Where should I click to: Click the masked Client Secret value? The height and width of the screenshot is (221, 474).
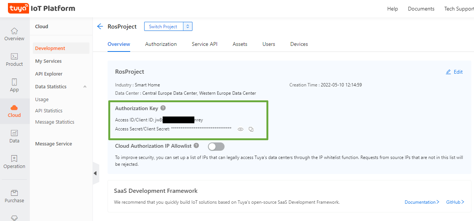pos(201,129)
